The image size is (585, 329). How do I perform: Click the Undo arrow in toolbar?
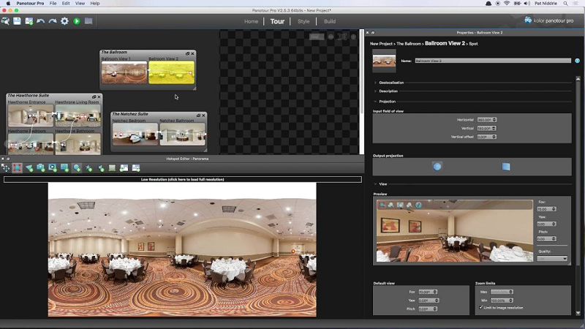tap(41, 21)
